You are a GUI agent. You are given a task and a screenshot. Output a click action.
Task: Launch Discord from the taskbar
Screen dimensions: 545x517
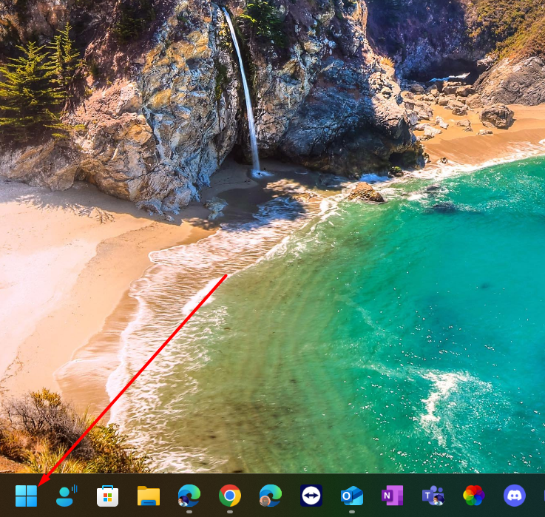coord(515,496)
